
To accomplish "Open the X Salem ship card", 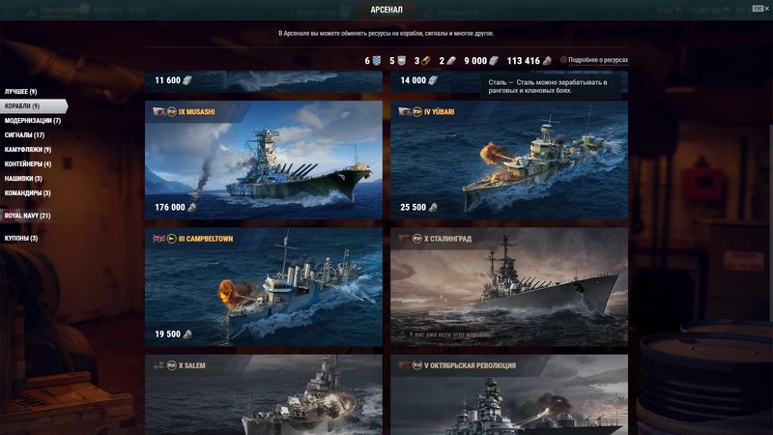I will pyautogui.click(x=264, y=394).
